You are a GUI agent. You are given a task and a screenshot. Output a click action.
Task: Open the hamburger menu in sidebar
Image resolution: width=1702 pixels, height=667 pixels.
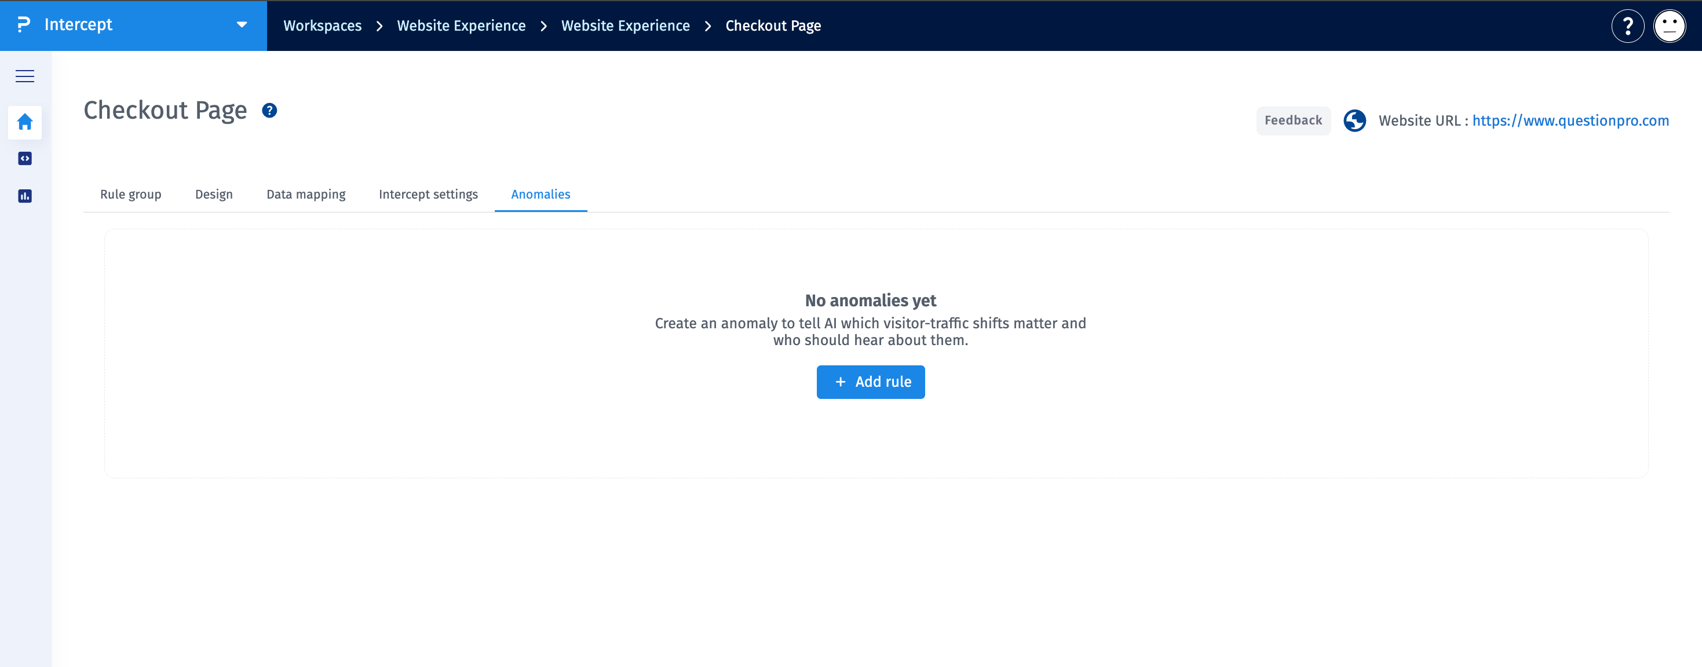24,76
